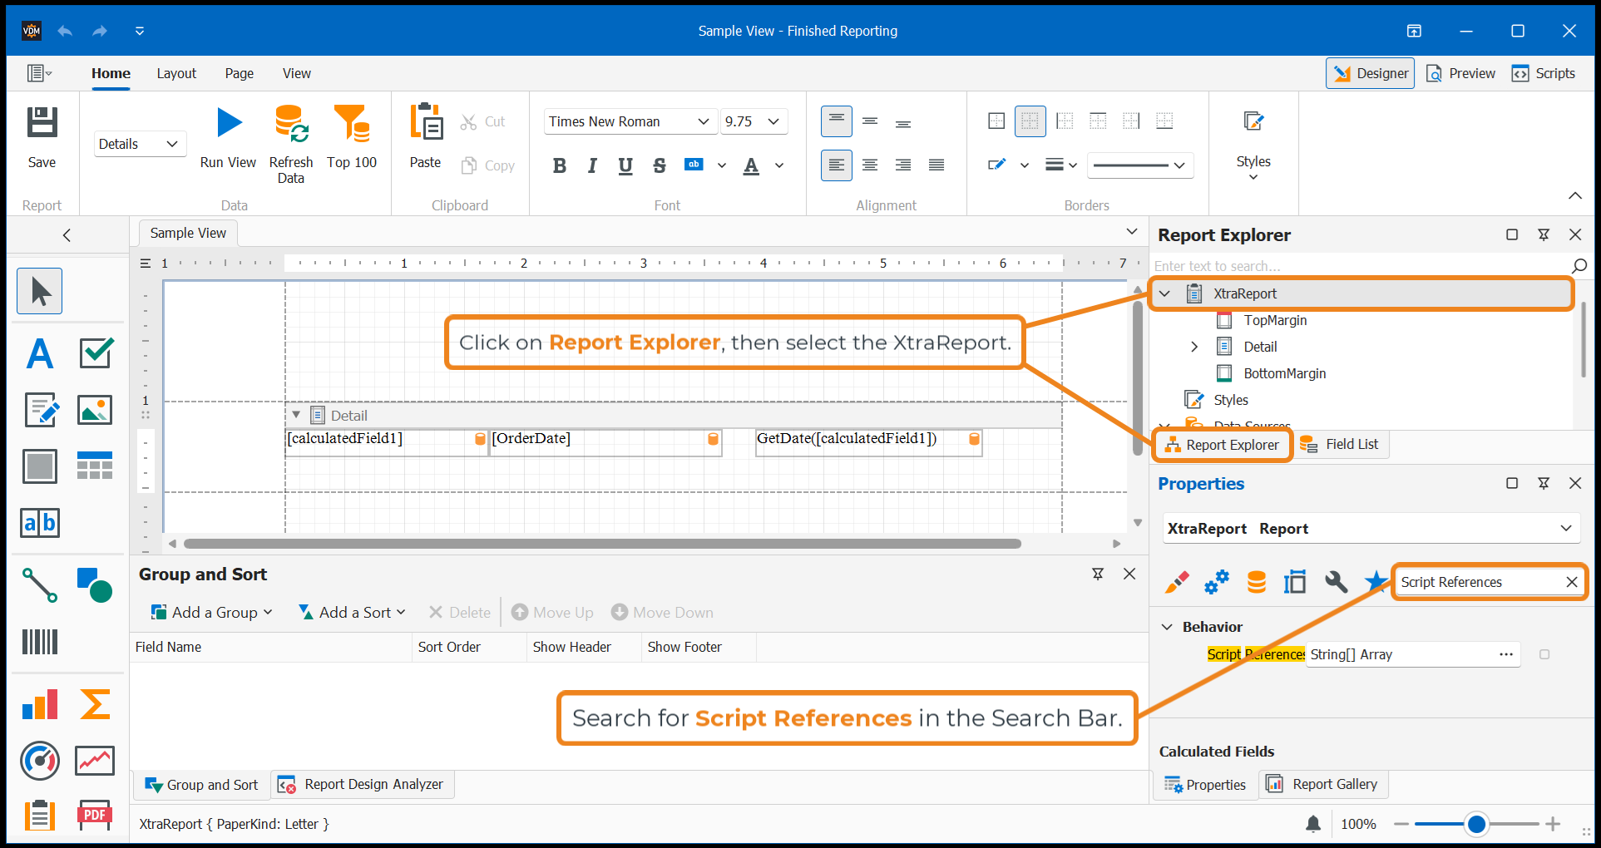Image resolution: width=1601 pixels, height=848 pixels.
Task: Collapse the Behavior property category
Action: [x=1167, y=627]
